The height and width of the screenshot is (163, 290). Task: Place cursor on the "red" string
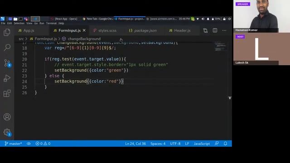pyautogui.click(x=112, y=81)
